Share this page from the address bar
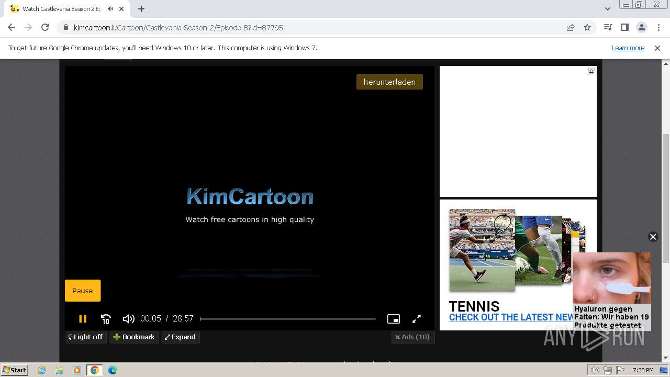This screenshot has width=670, height=377. point(571,28)
